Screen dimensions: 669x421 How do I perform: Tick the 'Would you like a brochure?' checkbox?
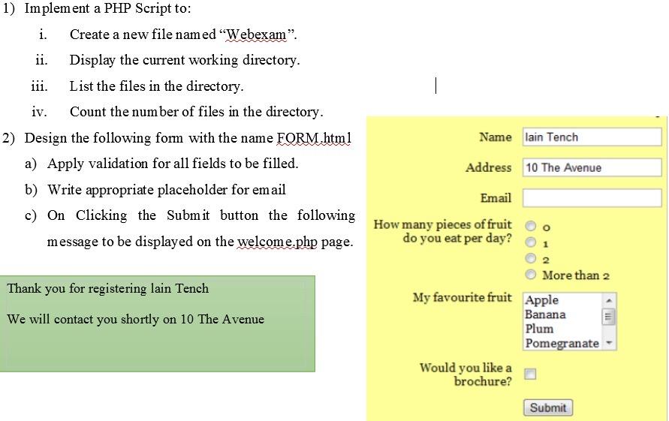tap(530, 374)
